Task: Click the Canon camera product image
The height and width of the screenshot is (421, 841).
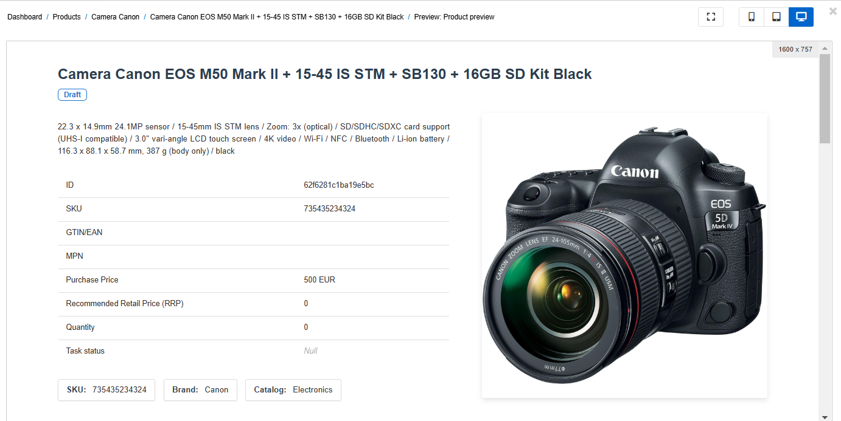Action: [624, 255]
